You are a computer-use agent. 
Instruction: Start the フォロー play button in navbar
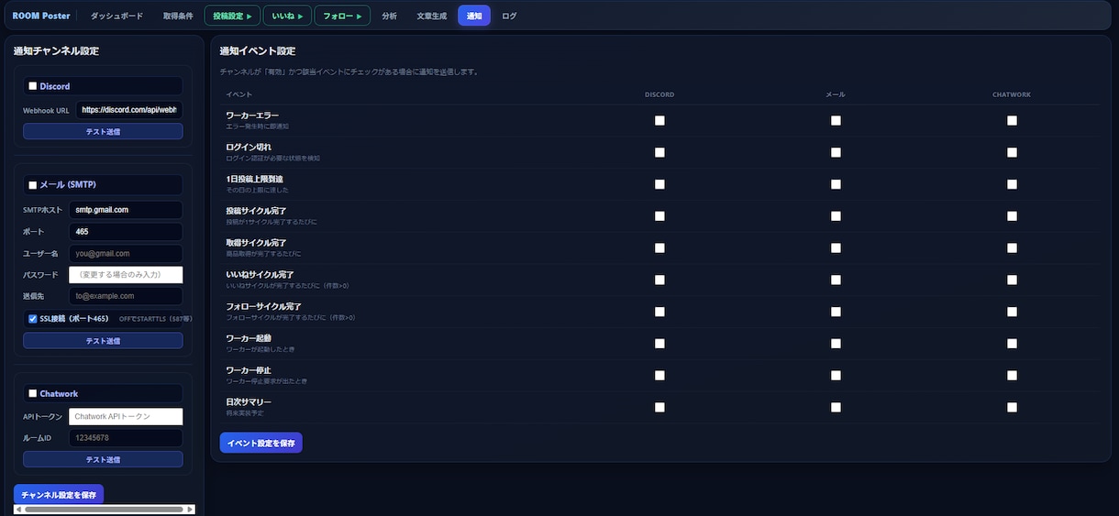342,16
